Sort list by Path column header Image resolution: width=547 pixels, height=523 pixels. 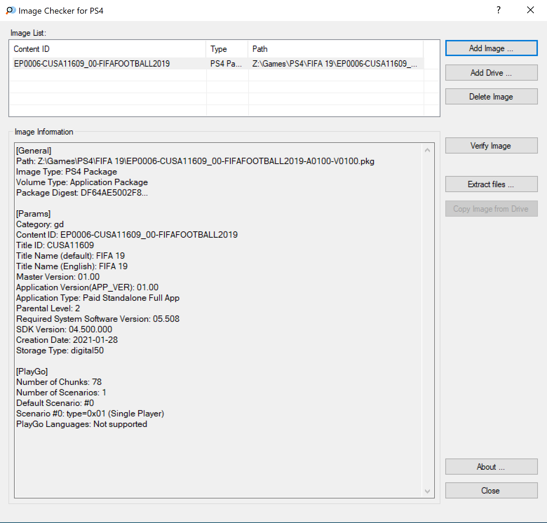point(336,49)
